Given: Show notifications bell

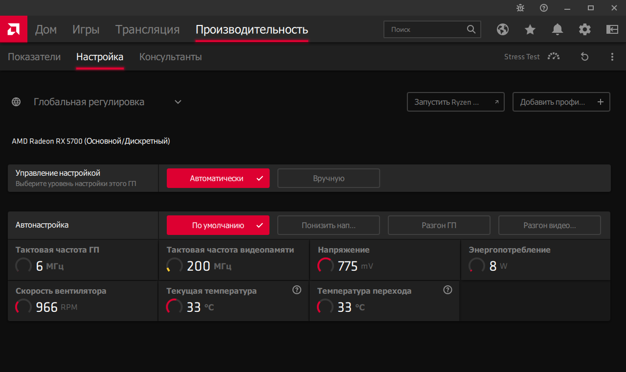Looking at the screenshot, I should (558, 29).
